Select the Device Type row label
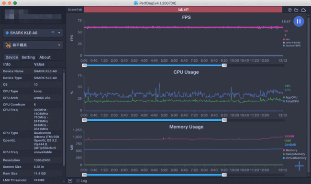This screenshot has width=311, height=184. 12,78
